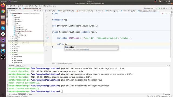Expand the routes folder
This screenshot has height=97, width=173.
[11, 49]
